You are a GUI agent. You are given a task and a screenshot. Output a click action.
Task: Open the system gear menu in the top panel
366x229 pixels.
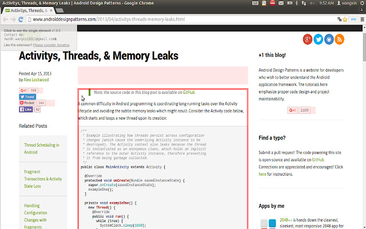362,3
